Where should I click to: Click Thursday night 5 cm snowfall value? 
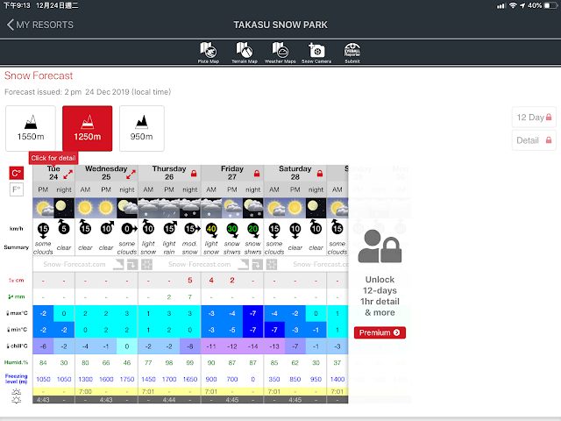pos(190,281)
